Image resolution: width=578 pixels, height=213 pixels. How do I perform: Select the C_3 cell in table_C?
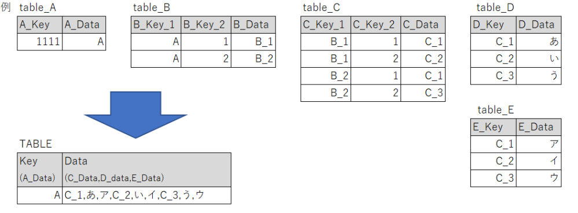point(423,93)
